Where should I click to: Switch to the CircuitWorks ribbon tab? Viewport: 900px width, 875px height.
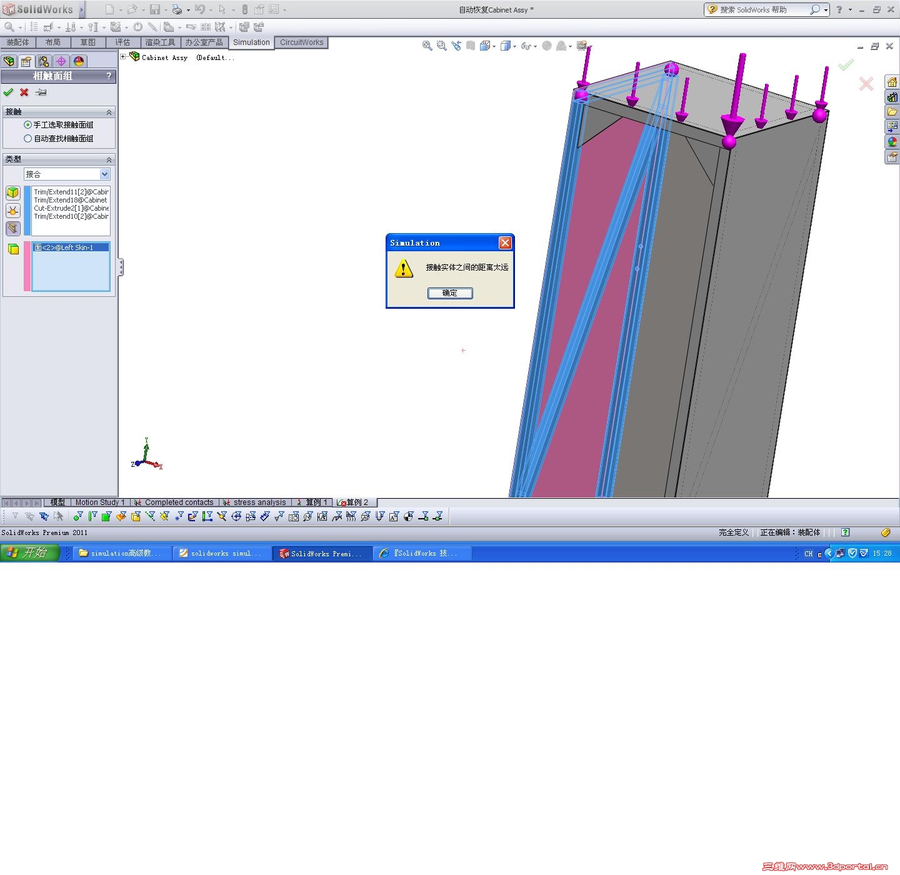tap(302, 42)
